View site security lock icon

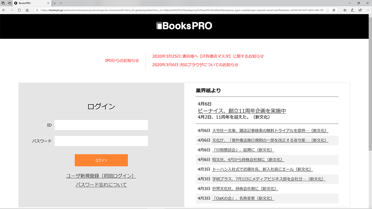point(37,10)
